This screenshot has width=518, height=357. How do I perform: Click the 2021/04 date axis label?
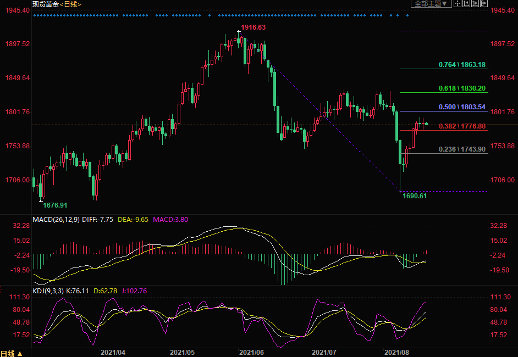click(x=113, y=353)
